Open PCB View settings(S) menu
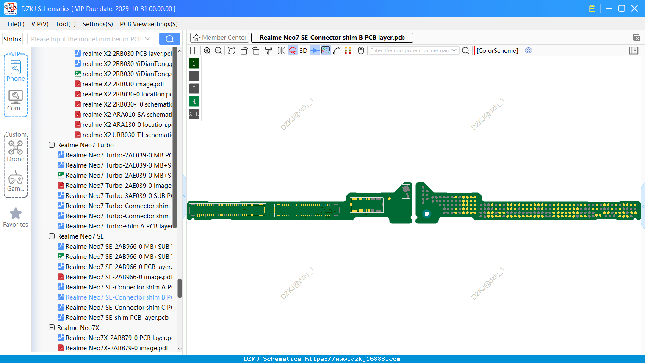The width and height of the screenshot is (645, 363). (x=149, y=24)
